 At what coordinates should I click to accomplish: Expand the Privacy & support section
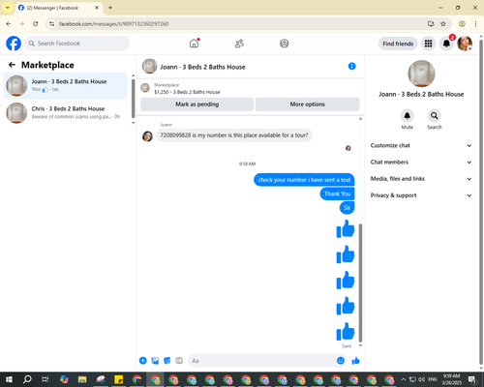(x=421, y=195)
